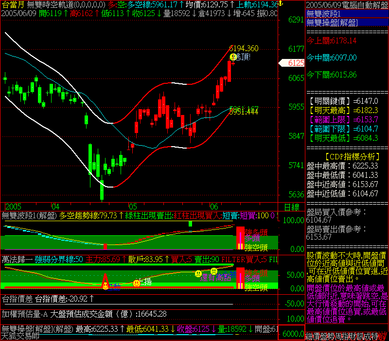This screenshot has height=341, width=389.
Task: Select the blue "無雙操盤[解盤]" header in the right panel
Action: [347, 22]
